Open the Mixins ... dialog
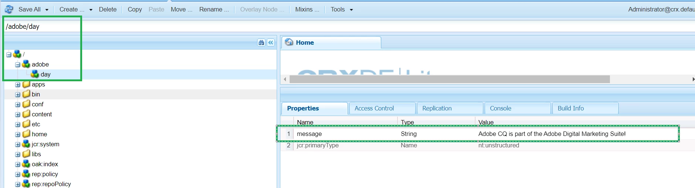Image resolution: width=695 pixels, height=188 pixels. [307, 9]
